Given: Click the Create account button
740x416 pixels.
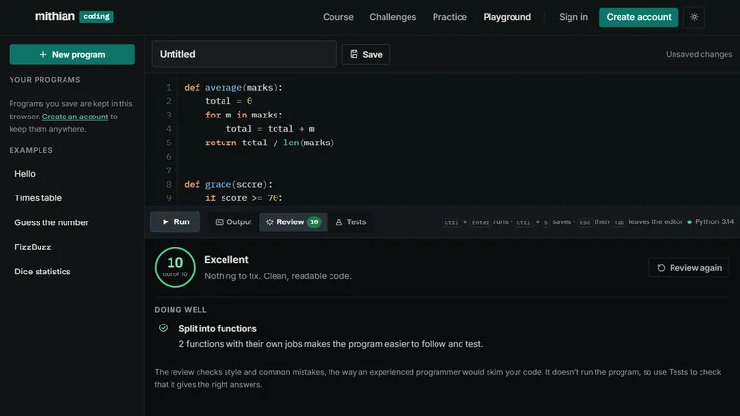Looking at the screenshot, I should click(639, 17).
